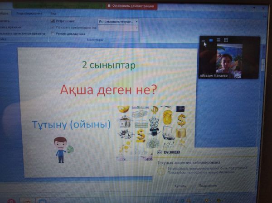
Task: Toggle the Показать презентацию на checkbox
Action: (x=53, y=27)
